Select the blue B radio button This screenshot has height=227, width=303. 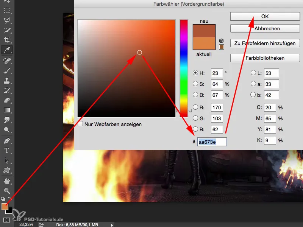195,129
